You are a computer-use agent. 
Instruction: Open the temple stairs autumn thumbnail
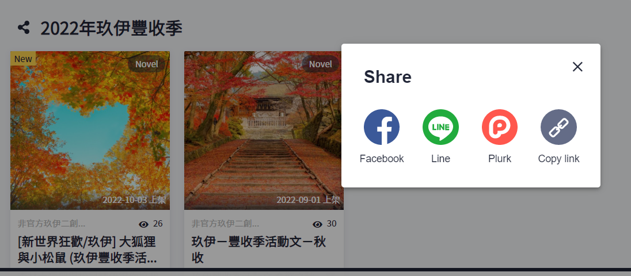pyautogui.click(x=264, y=131)
